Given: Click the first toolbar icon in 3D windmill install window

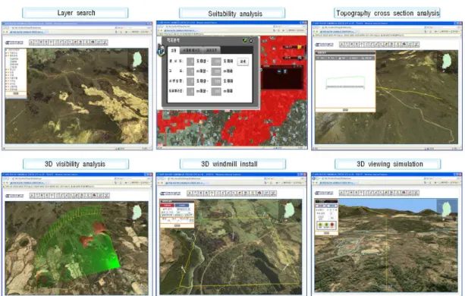Looking at the screenshot, I should (x=190, y=194).
